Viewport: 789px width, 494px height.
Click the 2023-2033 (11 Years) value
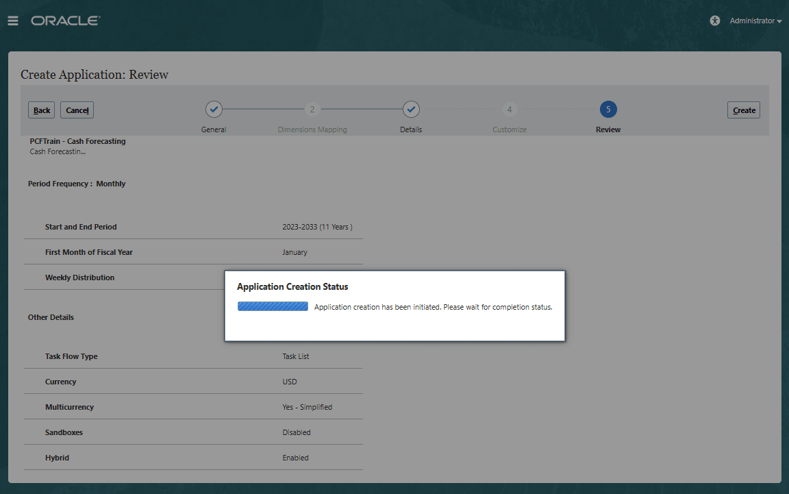pos(317,227)
